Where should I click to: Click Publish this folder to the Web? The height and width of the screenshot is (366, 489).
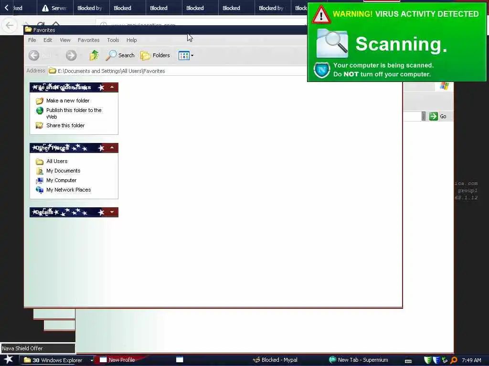[74, 113]
